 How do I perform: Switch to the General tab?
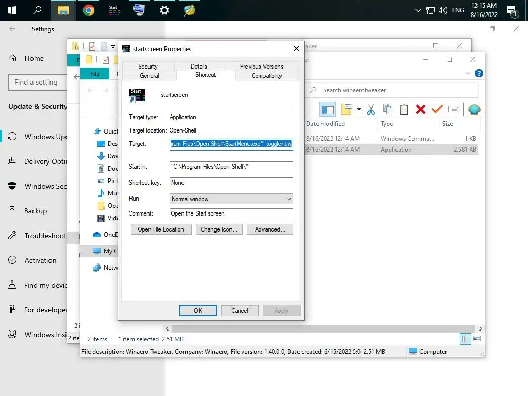(150, 76)
